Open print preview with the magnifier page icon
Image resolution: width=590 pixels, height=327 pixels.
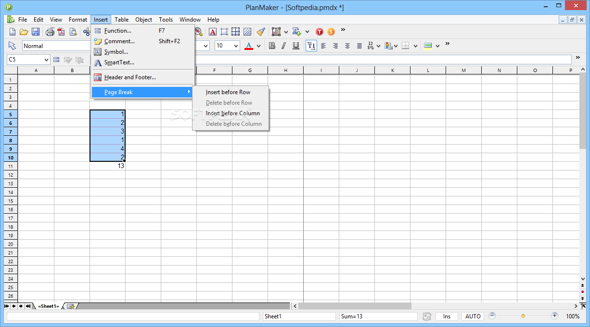click(73, 32)
